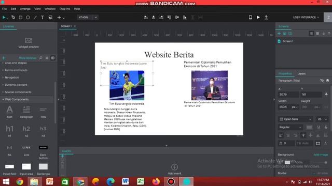Viewport: 332px width, 186px height.
Task: Align text vertically to the top
Action: click(303, 135)
